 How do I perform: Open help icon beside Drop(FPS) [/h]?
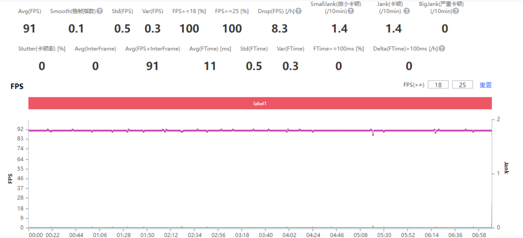coord(298,11)
